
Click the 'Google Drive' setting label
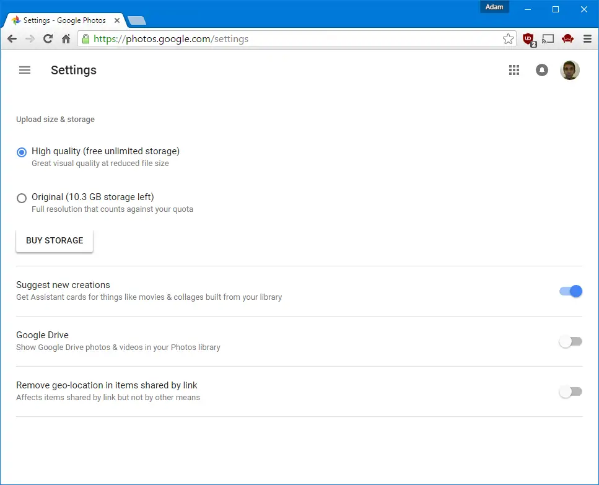(42, 335)
